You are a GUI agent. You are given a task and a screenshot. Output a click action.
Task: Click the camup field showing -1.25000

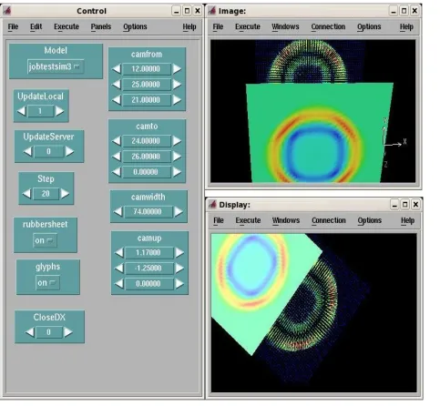pos(149,268)
